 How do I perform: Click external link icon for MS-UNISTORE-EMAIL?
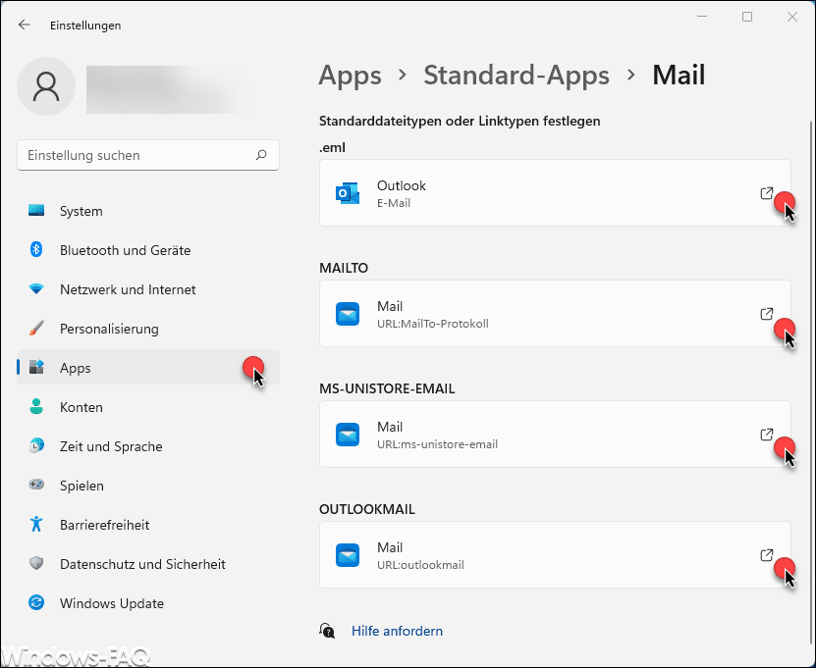click(x=767, y=435)
